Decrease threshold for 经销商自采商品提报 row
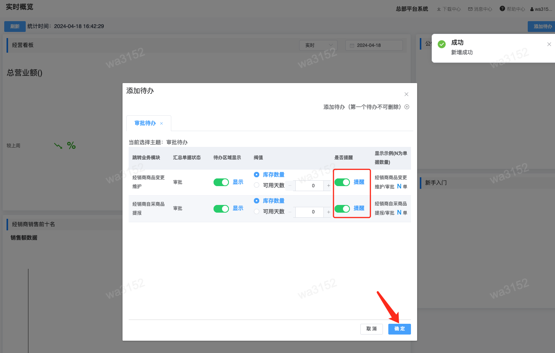 click(290, 212)
